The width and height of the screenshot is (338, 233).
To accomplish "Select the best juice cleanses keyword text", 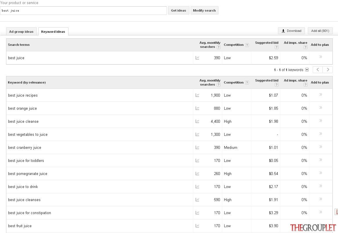I will [24, 200].
